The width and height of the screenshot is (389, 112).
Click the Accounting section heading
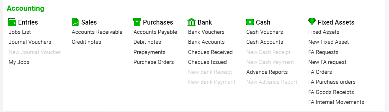tap(25, 8)
